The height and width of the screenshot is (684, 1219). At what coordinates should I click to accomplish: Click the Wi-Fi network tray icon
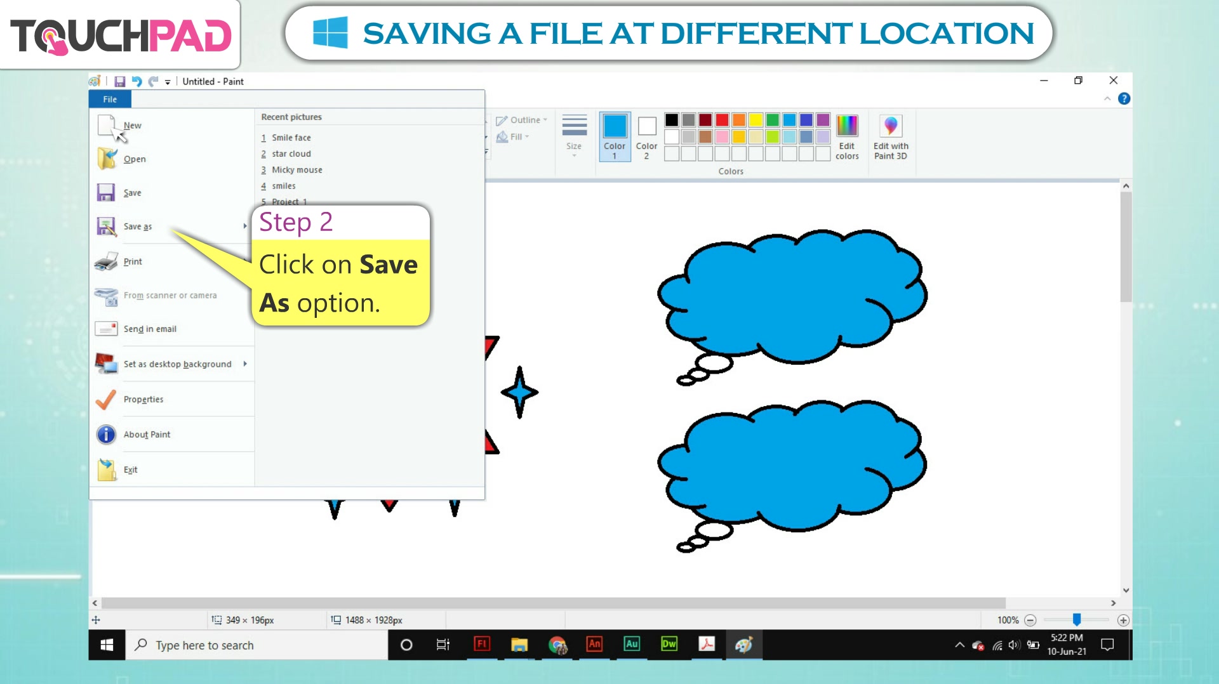pos(997,645)
